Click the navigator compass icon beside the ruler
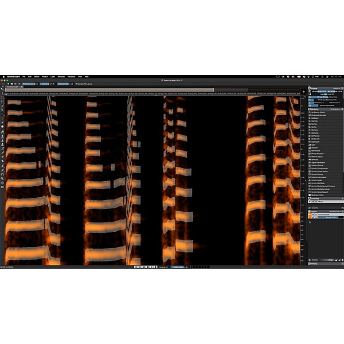This screenshot has width=344, height=344. point(304,92)
